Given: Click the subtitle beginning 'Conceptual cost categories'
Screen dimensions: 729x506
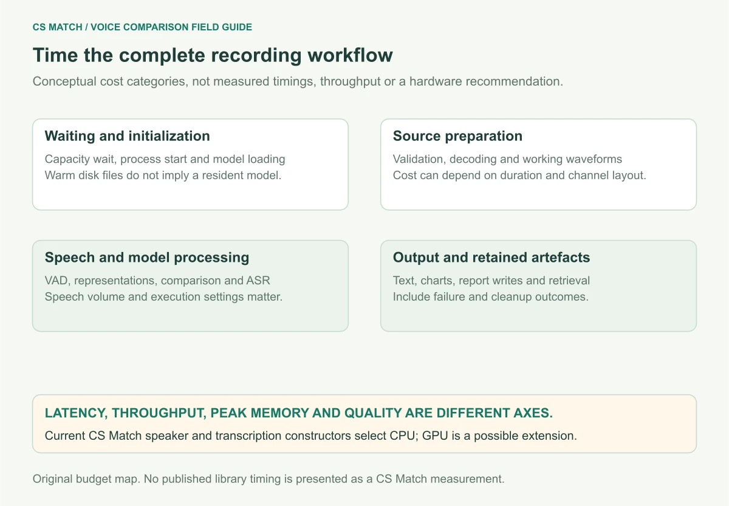Looking at the screenshot, I should point(298,81).
